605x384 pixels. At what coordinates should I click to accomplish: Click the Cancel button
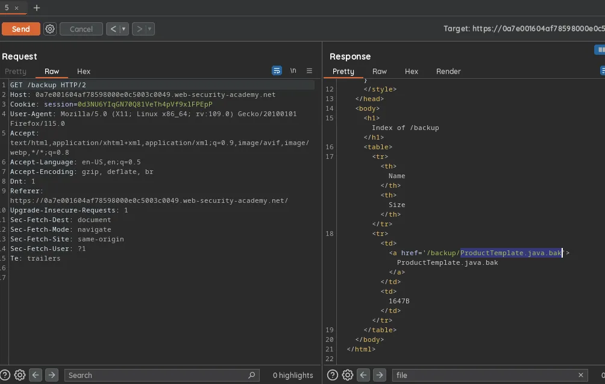click(81, 29)
